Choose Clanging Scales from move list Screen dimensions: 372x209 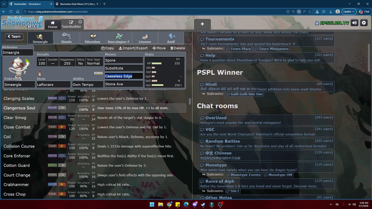point(94,98)
